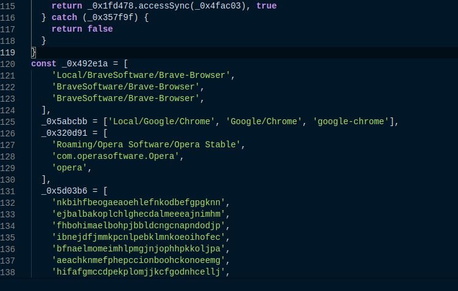This screenshot has height=291, width=458.
Task: Click variable name _0x492e1a
Action: 85,64
